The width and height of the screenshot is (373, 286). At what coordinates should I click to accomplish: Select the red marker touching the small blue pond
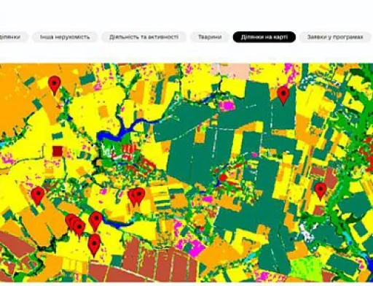coord(95,221)
